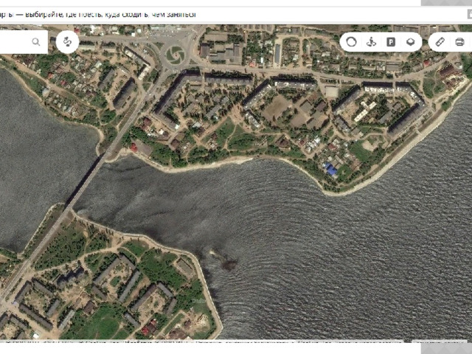Toggle the parking layer
472x354 pixels.
391,42
